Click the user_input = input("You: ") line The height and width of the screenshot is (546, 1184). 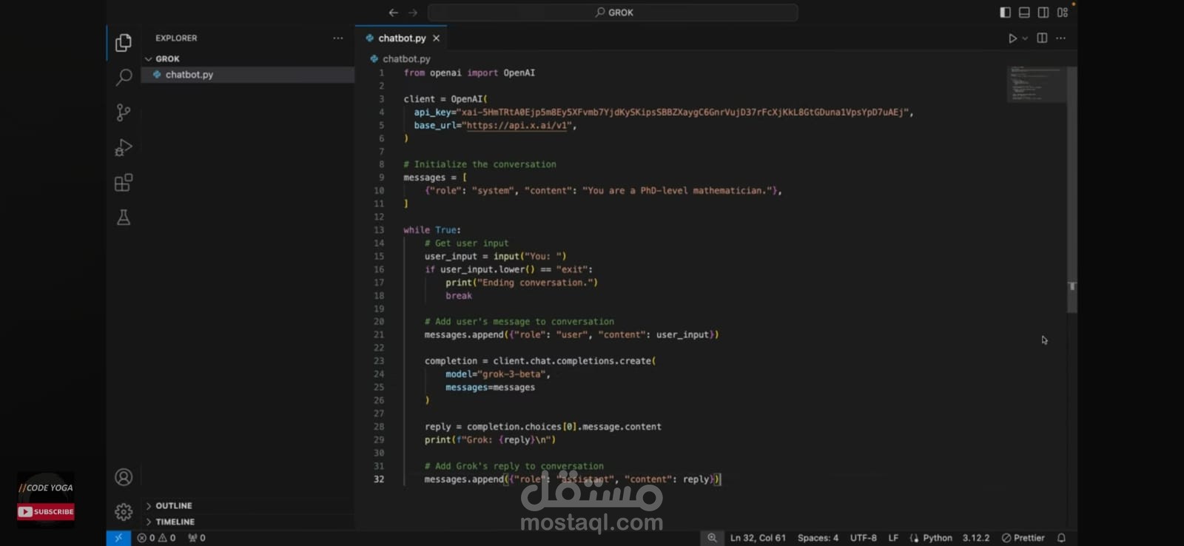point(495,257)
